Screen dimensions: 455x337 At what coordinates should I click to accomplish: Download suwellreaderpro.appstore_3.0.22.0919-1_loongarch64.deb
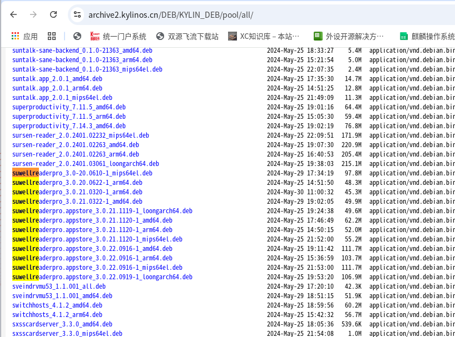[x=102, y=277]
